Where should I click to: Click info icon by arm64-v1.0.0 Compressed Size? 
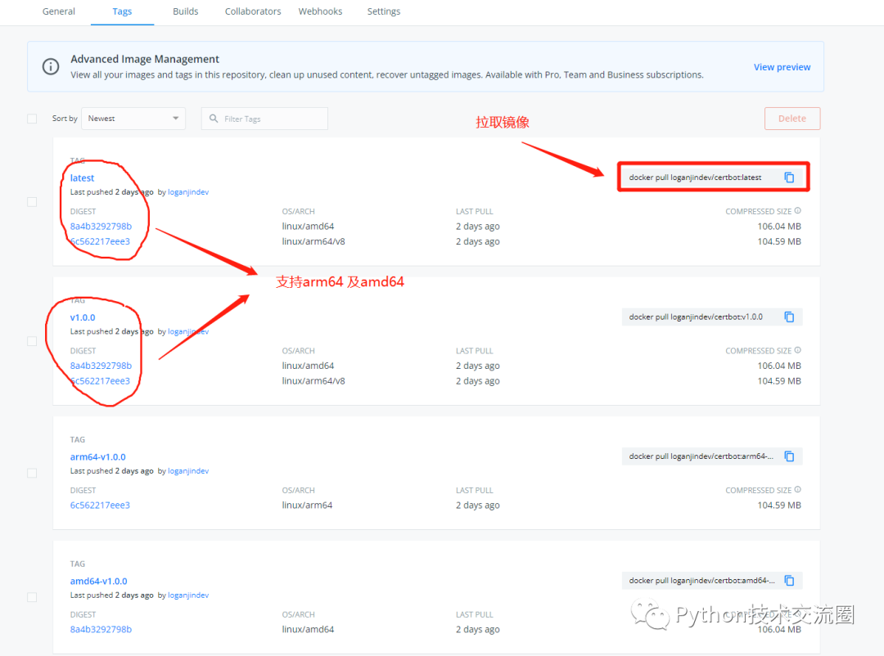pyautogui.click(x=798, y=490)
